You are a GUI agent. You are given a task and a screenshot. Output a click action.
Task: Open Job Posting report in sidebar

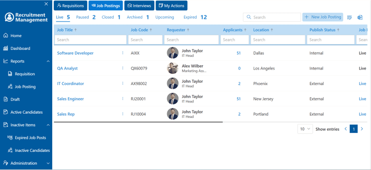point(26,87)
